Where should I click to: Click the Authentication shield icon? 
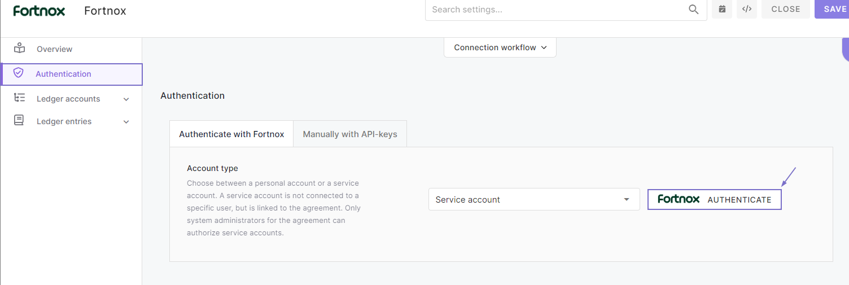pyautogui.click(x=19, y=73)
